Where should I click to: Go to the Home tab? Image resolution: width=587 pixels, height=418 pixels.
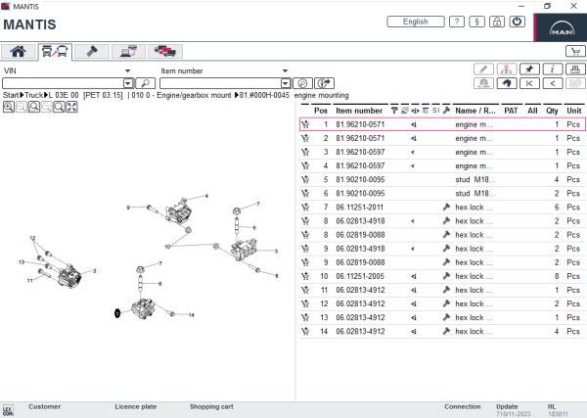pyautogui.click(x=19, y=51)
